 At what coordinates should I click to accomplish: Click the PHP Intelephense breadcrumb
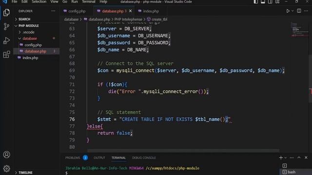128,19
